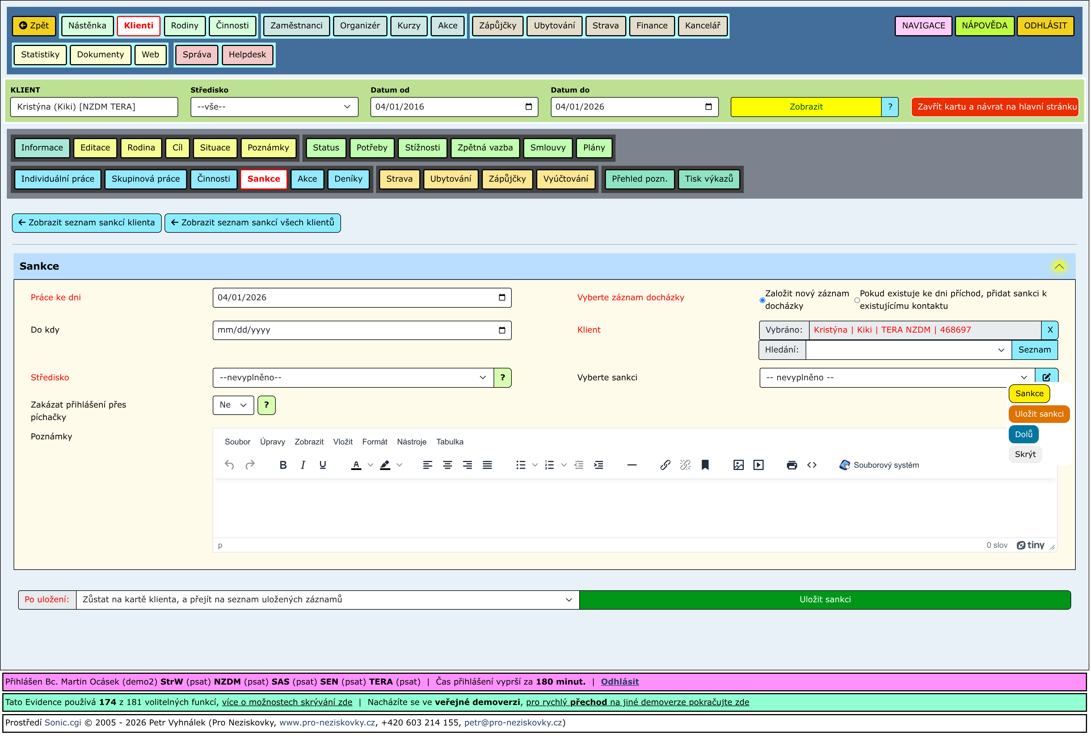The height and width of the screenshot is (747, 1091).
Task: Click the Odhlásit link in status bar
Action: (620, 682)
